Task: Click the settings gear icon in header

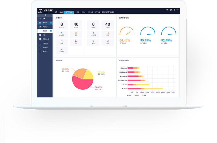Action: click(x=167, y=10)
